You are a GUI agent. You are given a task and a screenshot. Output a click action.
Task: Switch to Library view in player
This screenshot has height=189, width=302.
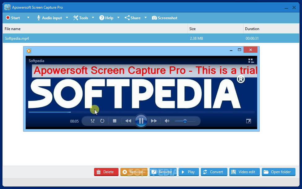tap(251, 61)
